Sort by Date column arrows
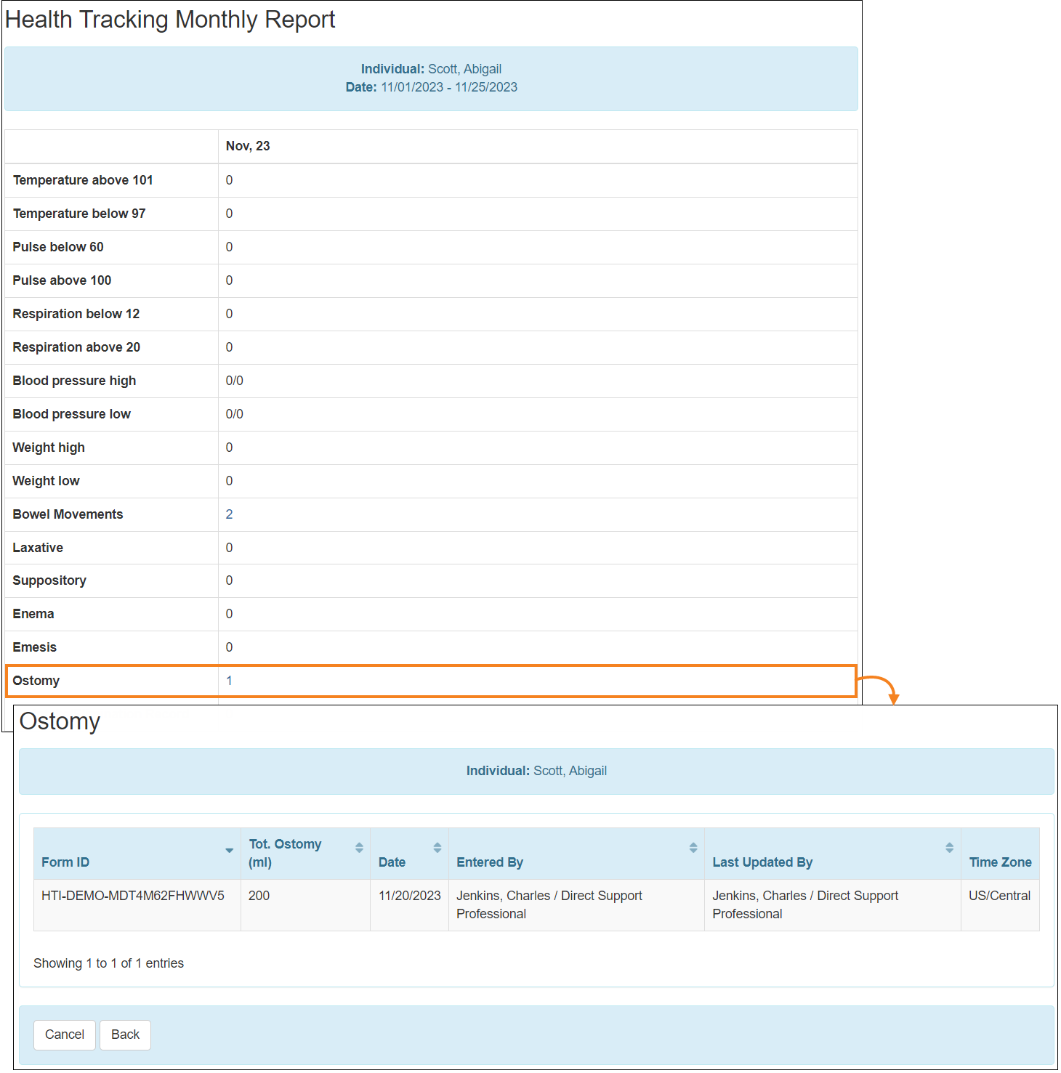This screenshot has width=1061, height=1073. coord(437,847)
